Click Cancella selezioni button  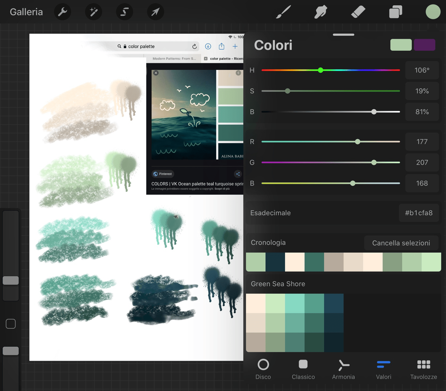[x=401, y=243]
